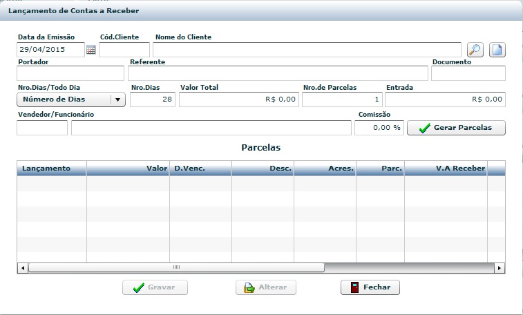Screen dimensions: 523x315
Task: Focus the Cód.Cliente input field
Action: pyautogui.click(x=124, y=50)
